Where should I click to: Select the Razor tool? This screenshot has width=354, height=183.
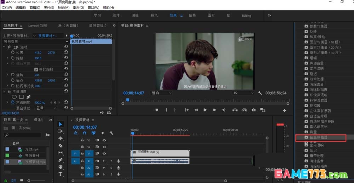pyautogui.click(x=60, y=145)
